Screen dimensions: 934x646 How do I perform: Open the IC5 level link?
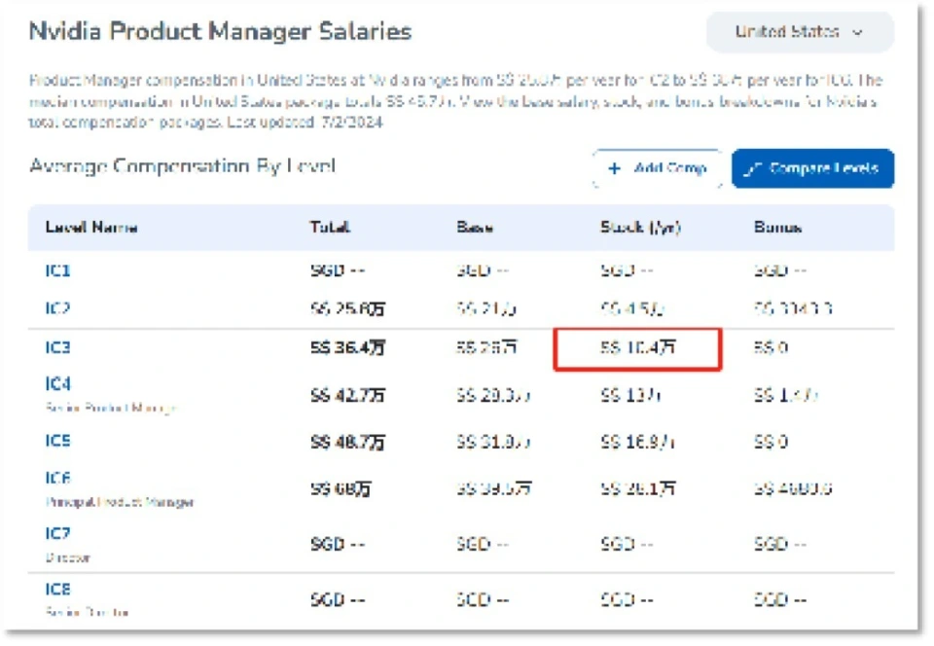[x=58, y=441]
